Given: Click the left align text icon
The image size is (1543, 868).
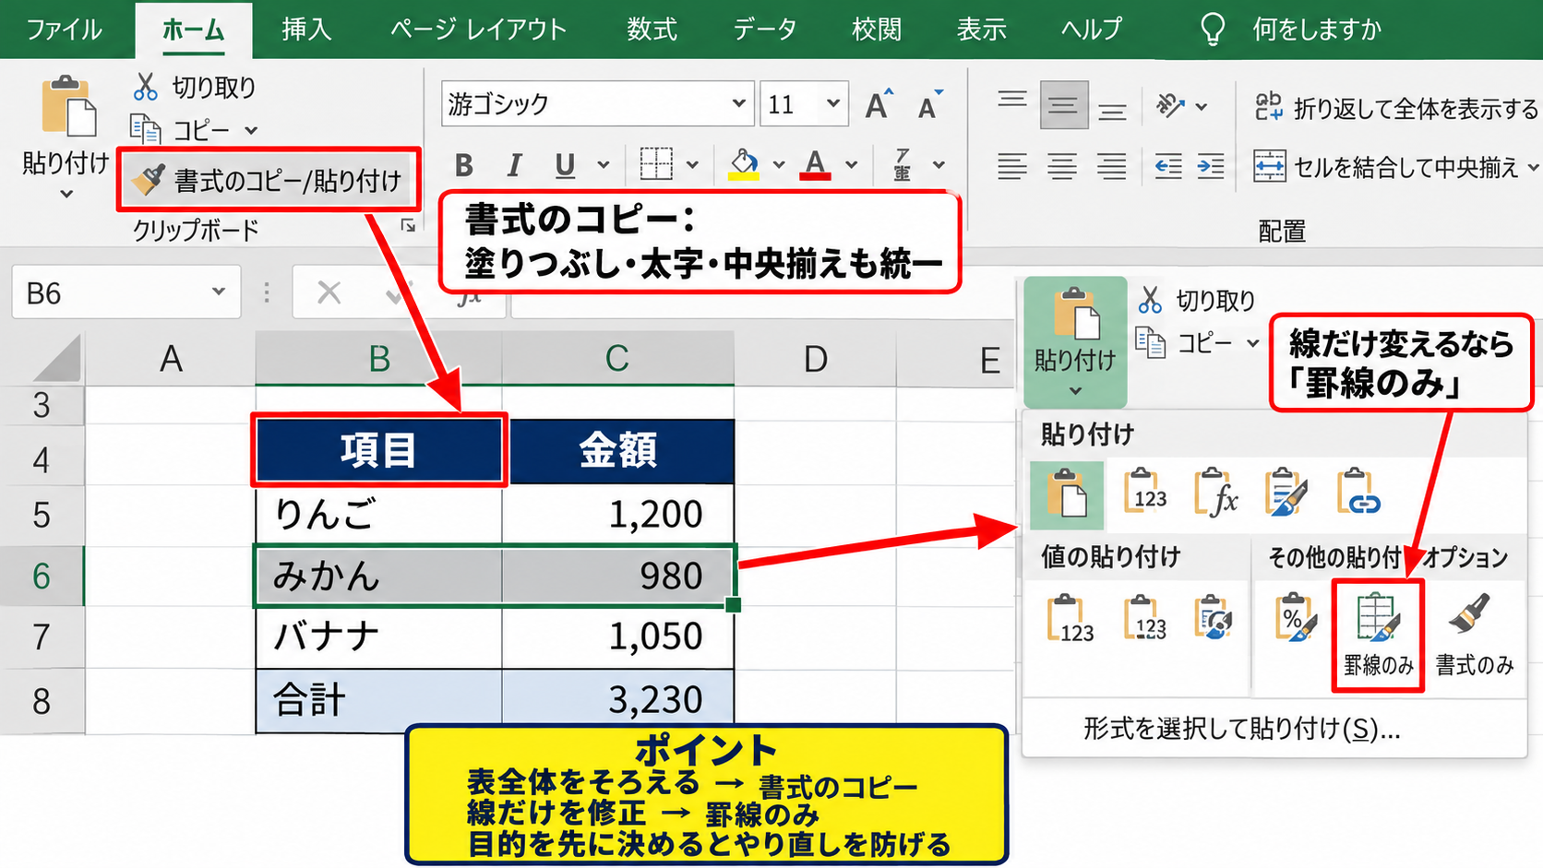Looking at the screenshot, I should [1012, 166].
